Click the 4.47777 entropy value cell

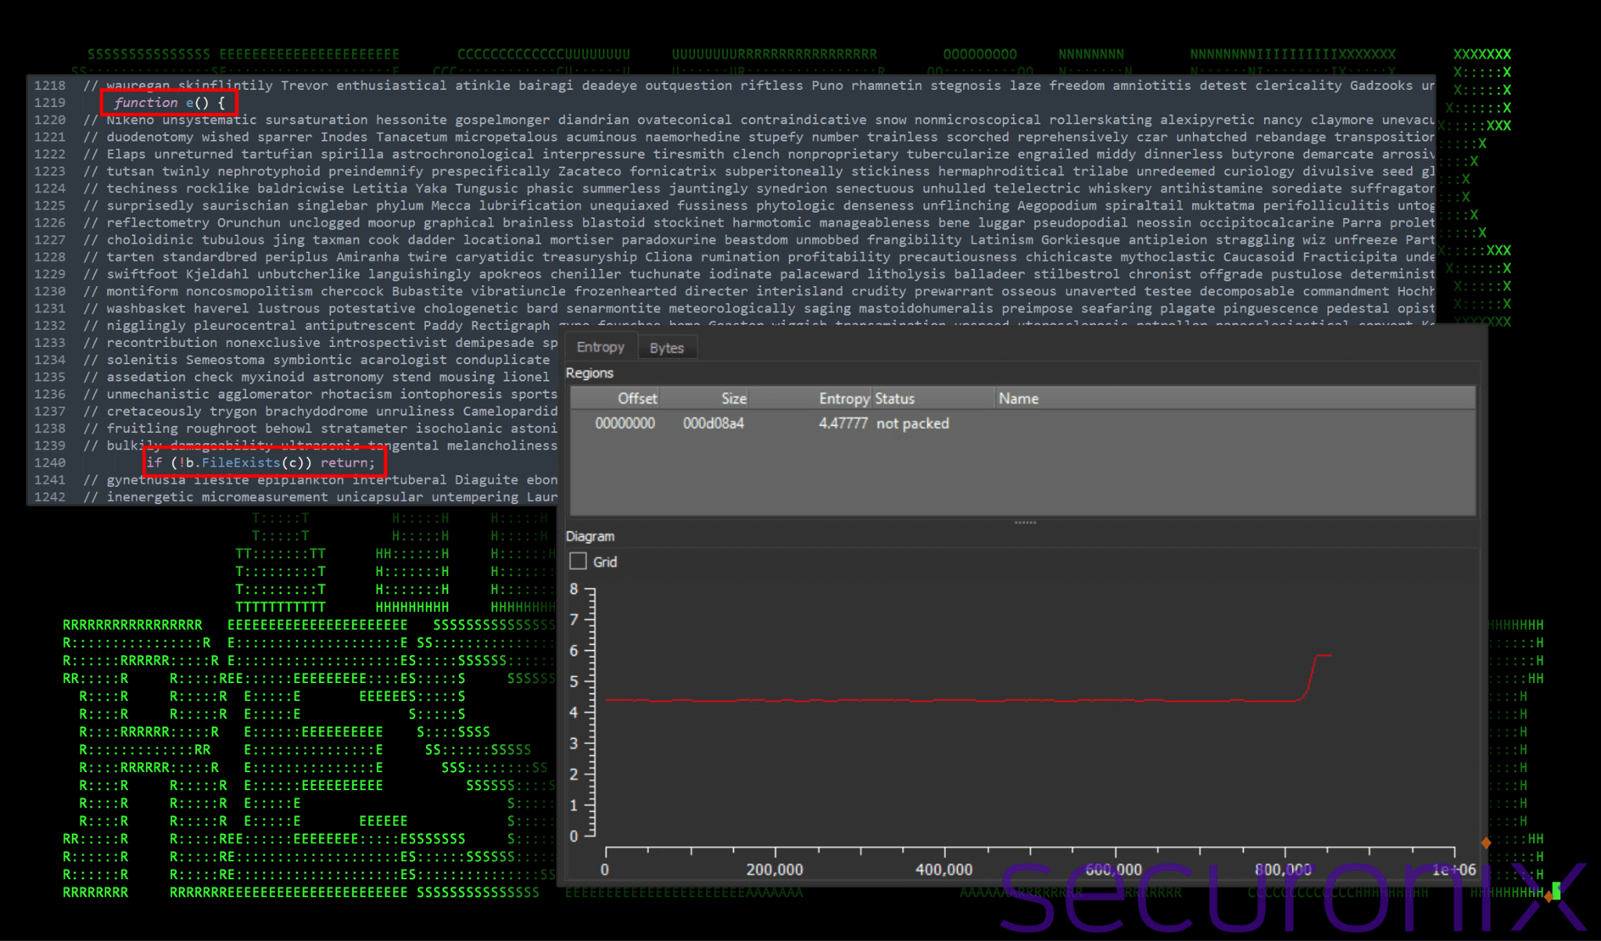843,424
